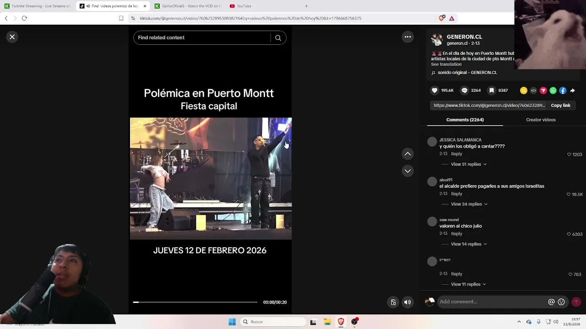586x329 pixels.
Task: Click the Add comment input field
Action: (493, 302)
